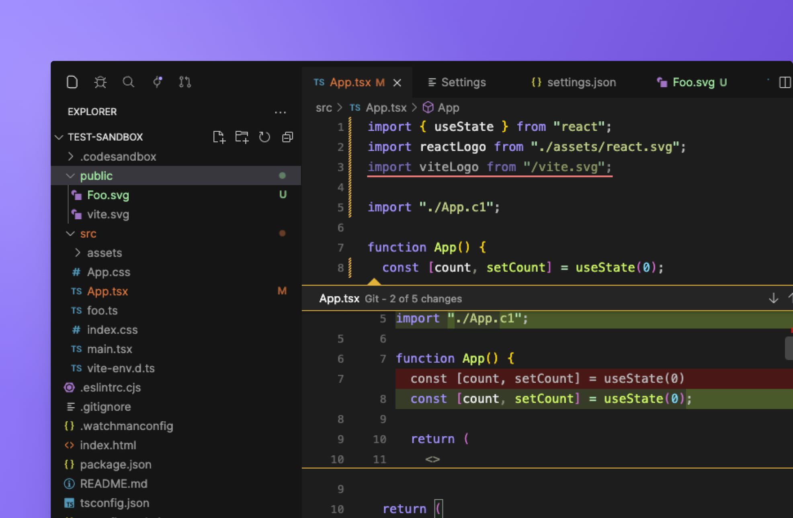
Task: Click the New Folder icon in Explorer
Action: click(242, 137)
